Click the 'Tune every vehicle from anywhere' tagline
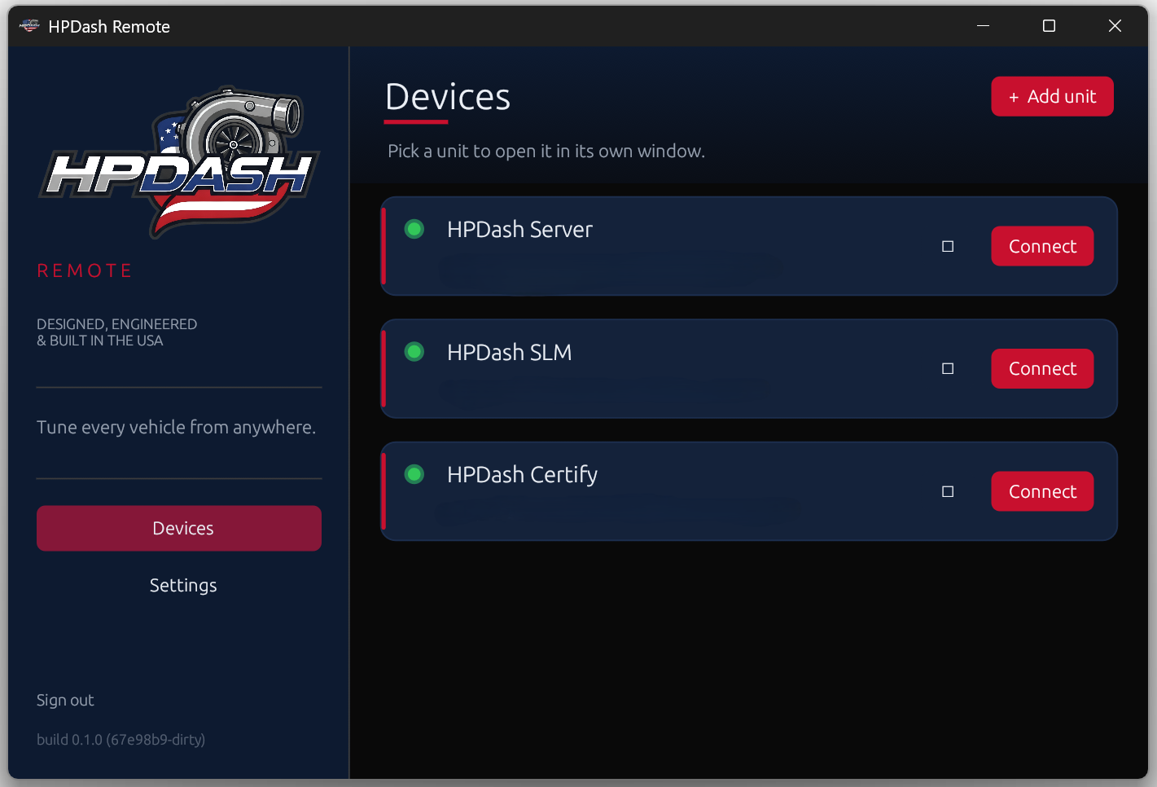This screenshot has height=787, width=1157. 176,427
